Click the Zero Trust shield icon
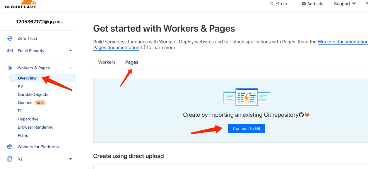The width and height of the screenshot is (368, 169). pos(10,38)
